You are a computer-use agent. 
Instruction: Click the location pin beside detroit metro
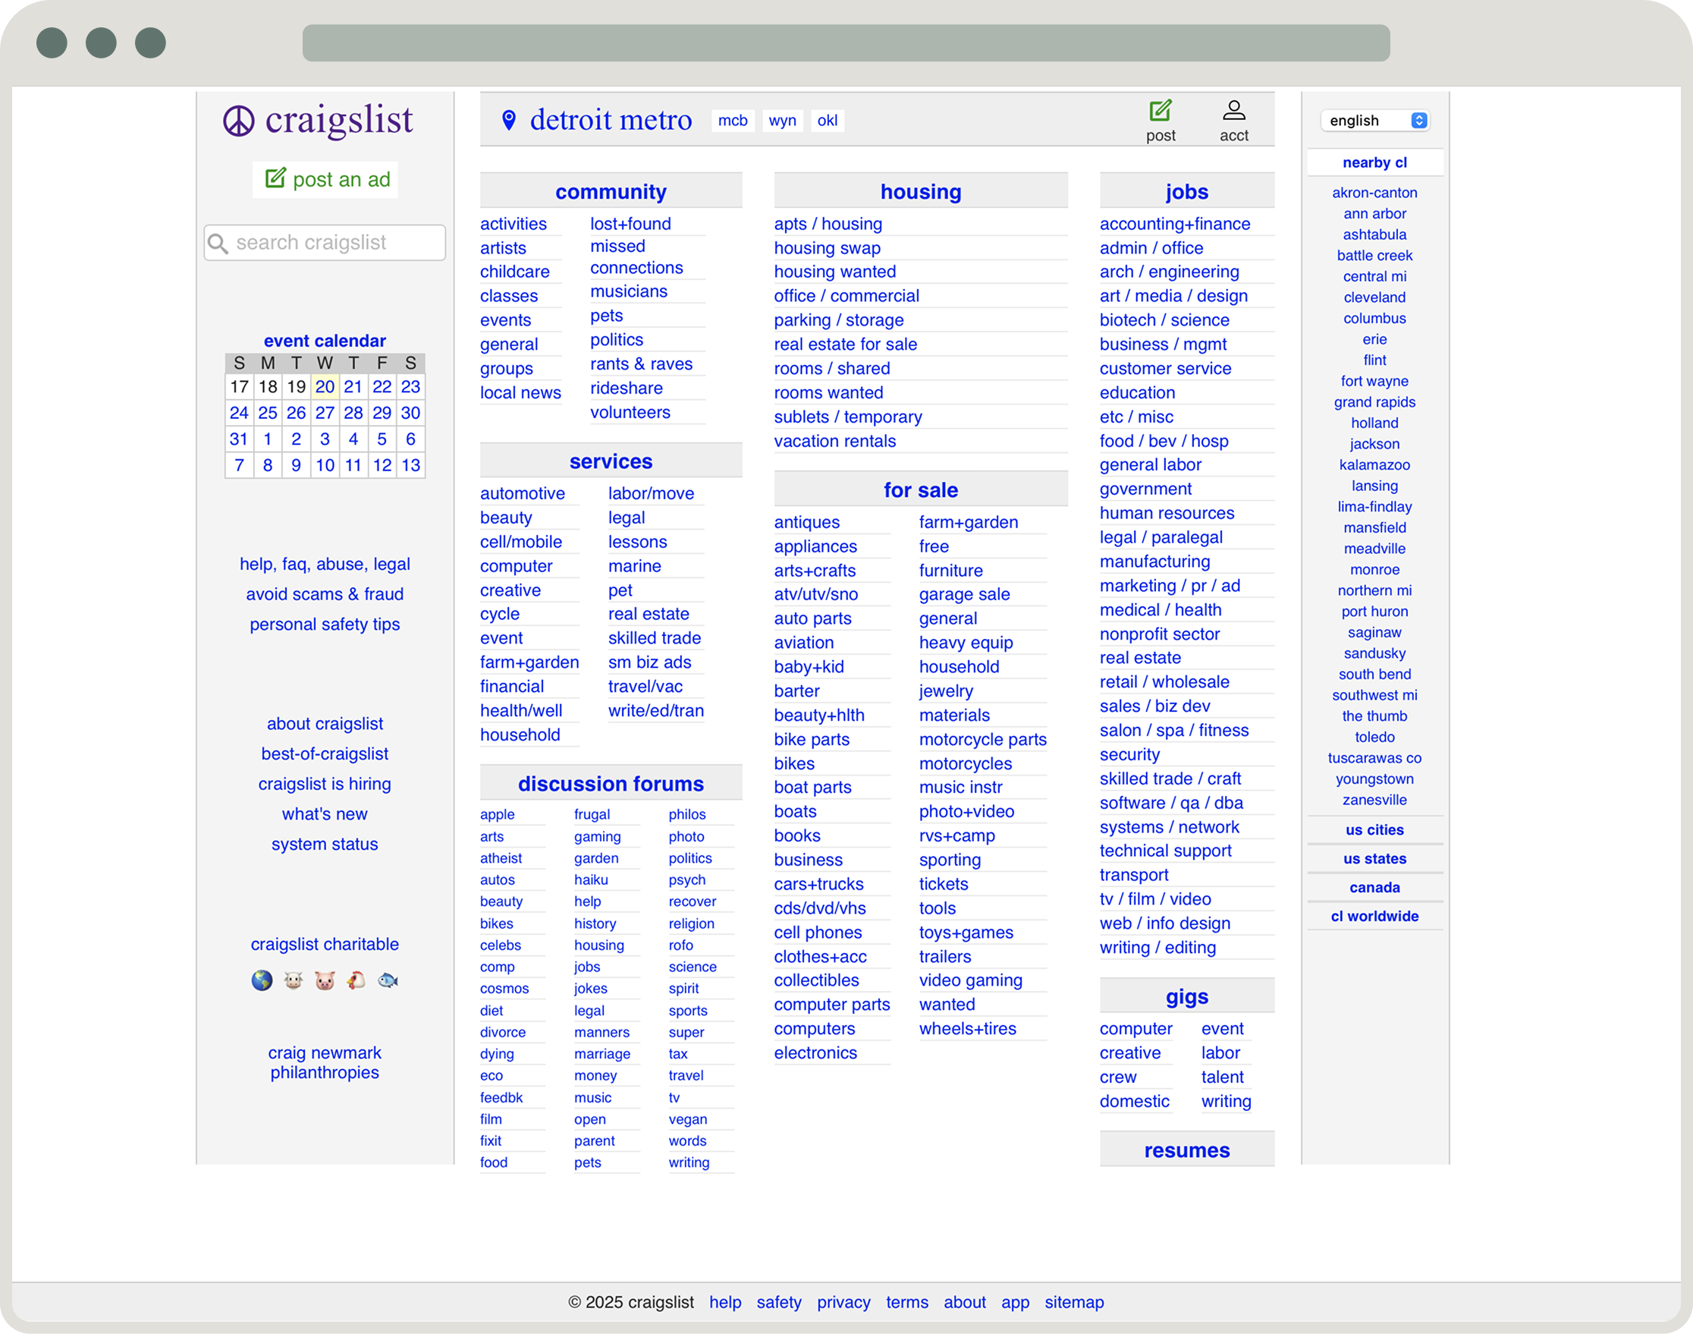click(510, 118)
